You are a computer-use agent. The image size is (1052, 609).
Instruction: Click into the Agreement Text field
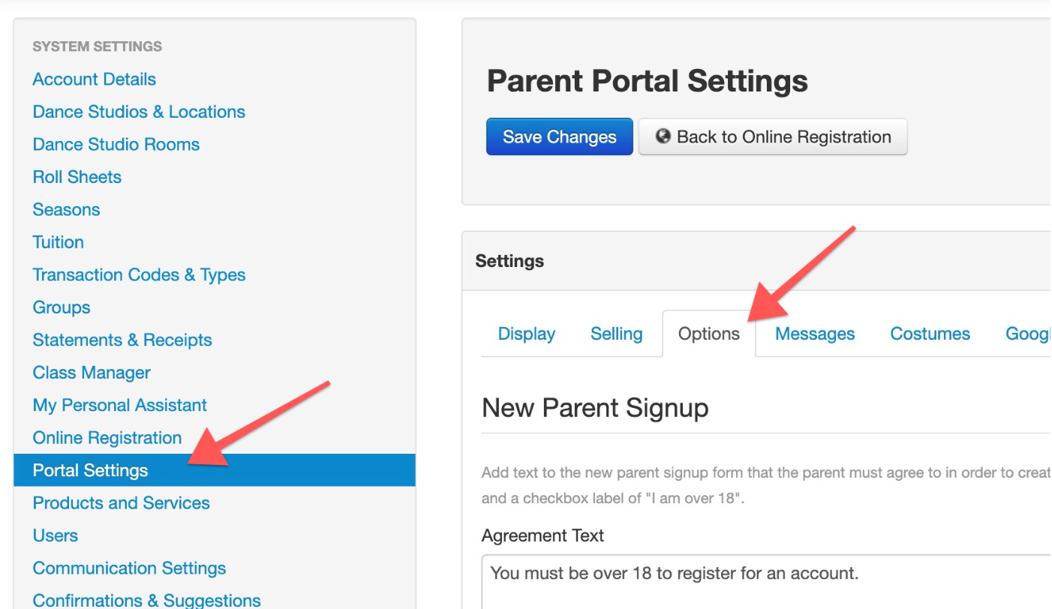click(765, 582)
